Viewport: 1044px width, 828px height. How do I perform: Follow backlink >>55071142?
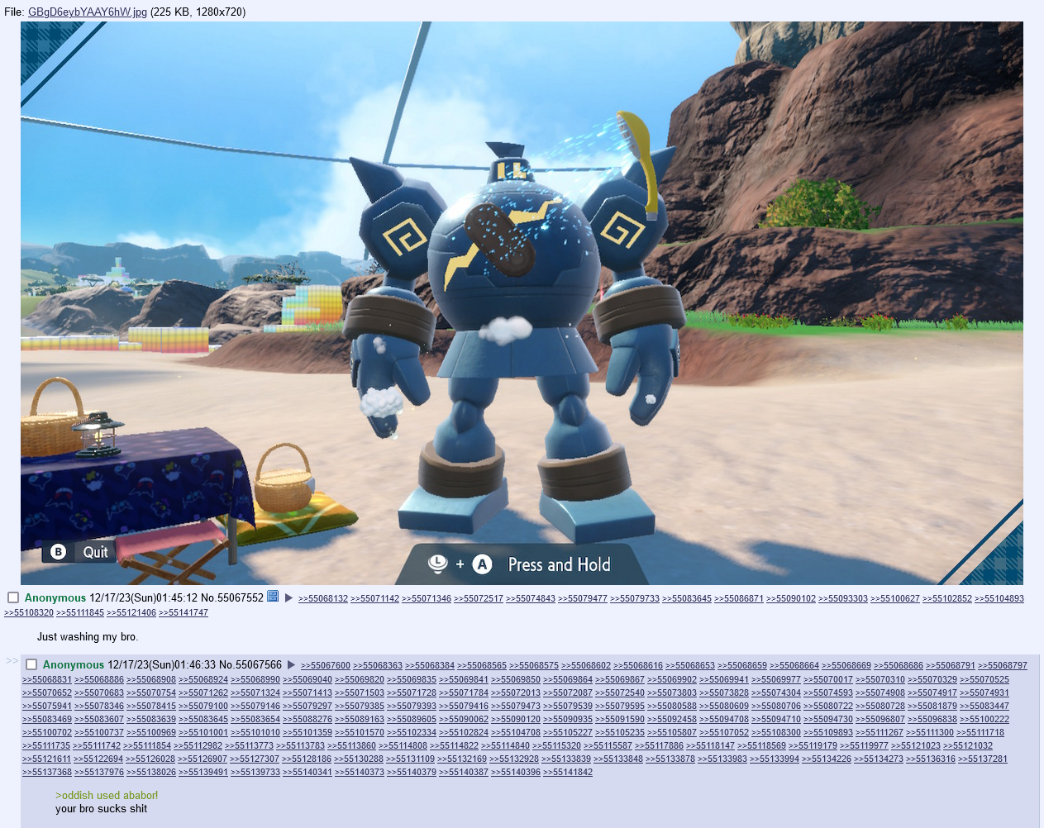(x=375, y=598)
